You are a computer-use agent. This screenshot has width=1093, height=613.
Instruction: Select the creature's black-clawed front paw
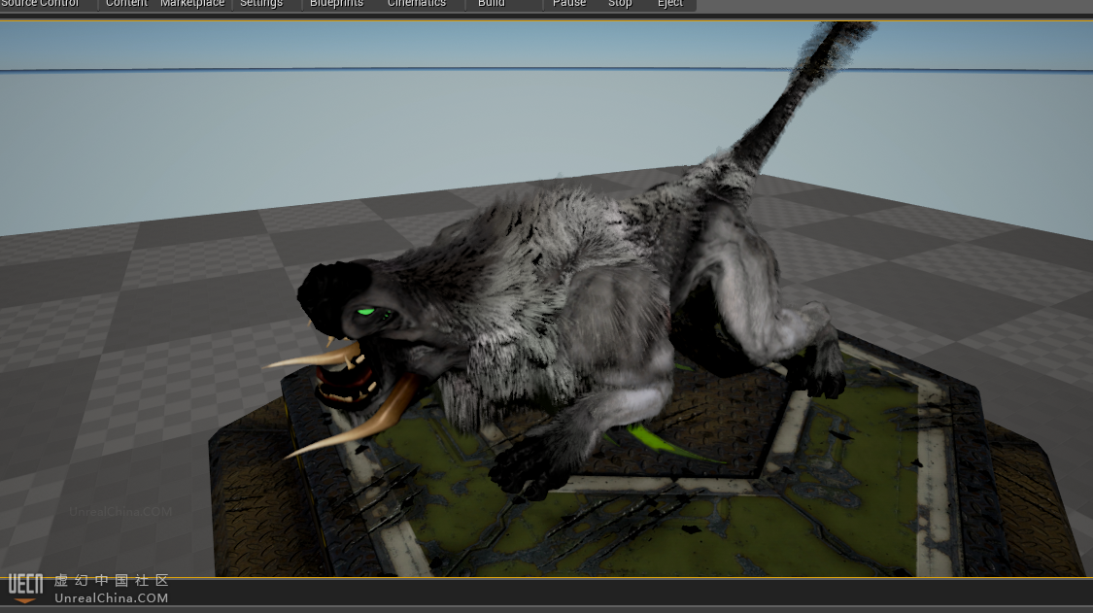tap(520, 471)
